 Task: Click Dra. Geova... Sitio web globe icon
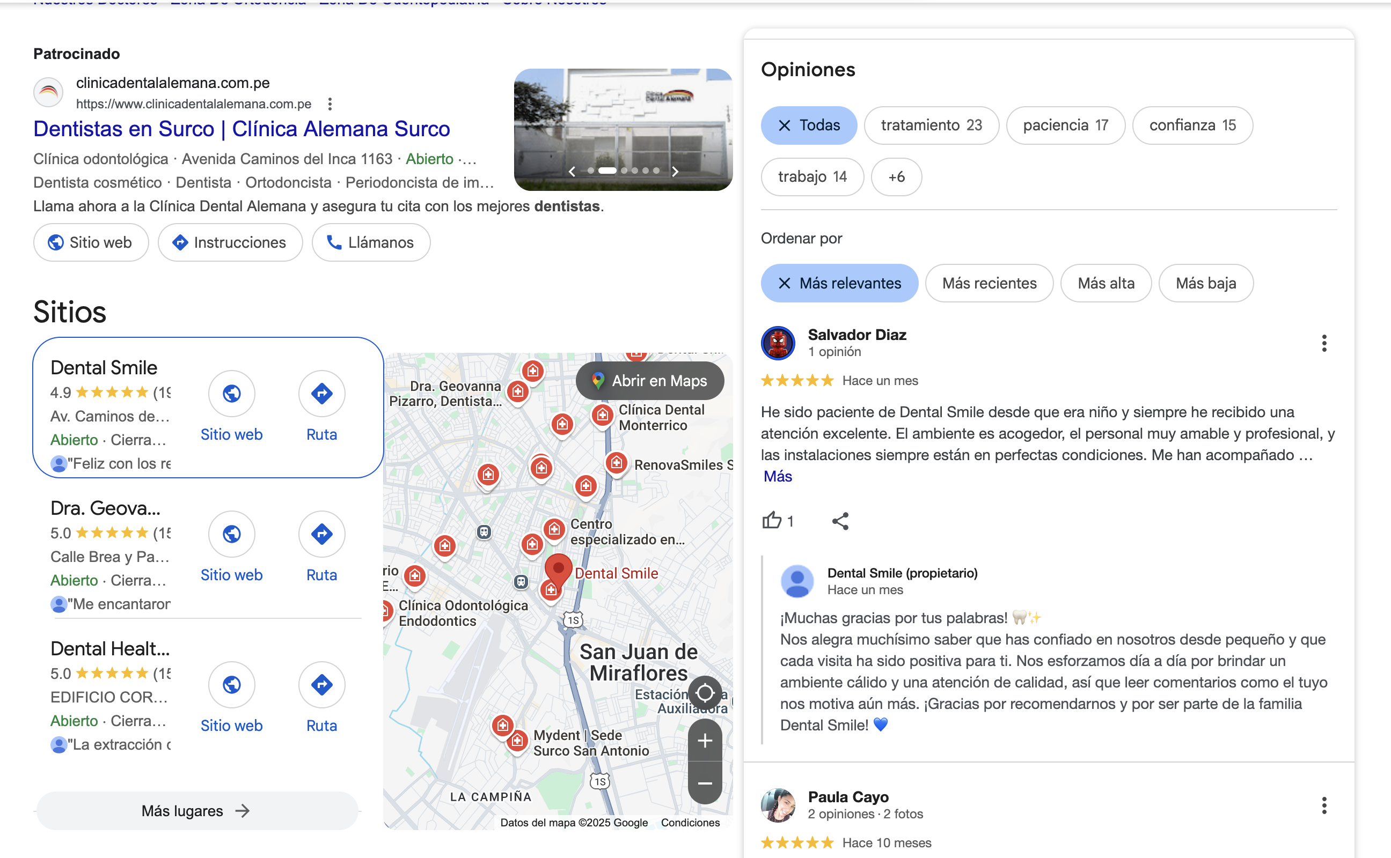pos(232,534)
